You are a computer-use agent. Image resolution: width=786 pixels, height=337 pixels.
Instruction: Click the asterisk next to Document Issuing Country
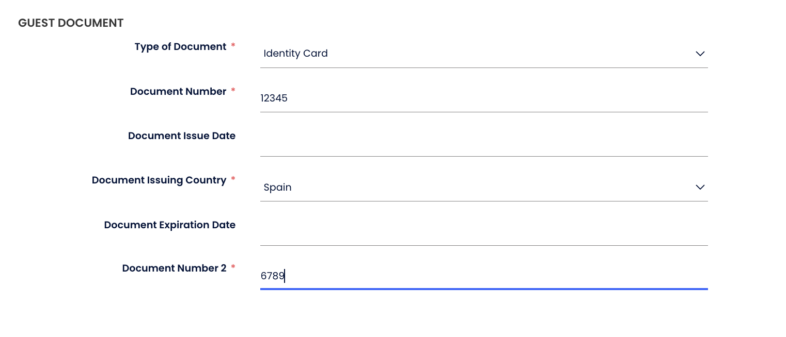point(233,179)
